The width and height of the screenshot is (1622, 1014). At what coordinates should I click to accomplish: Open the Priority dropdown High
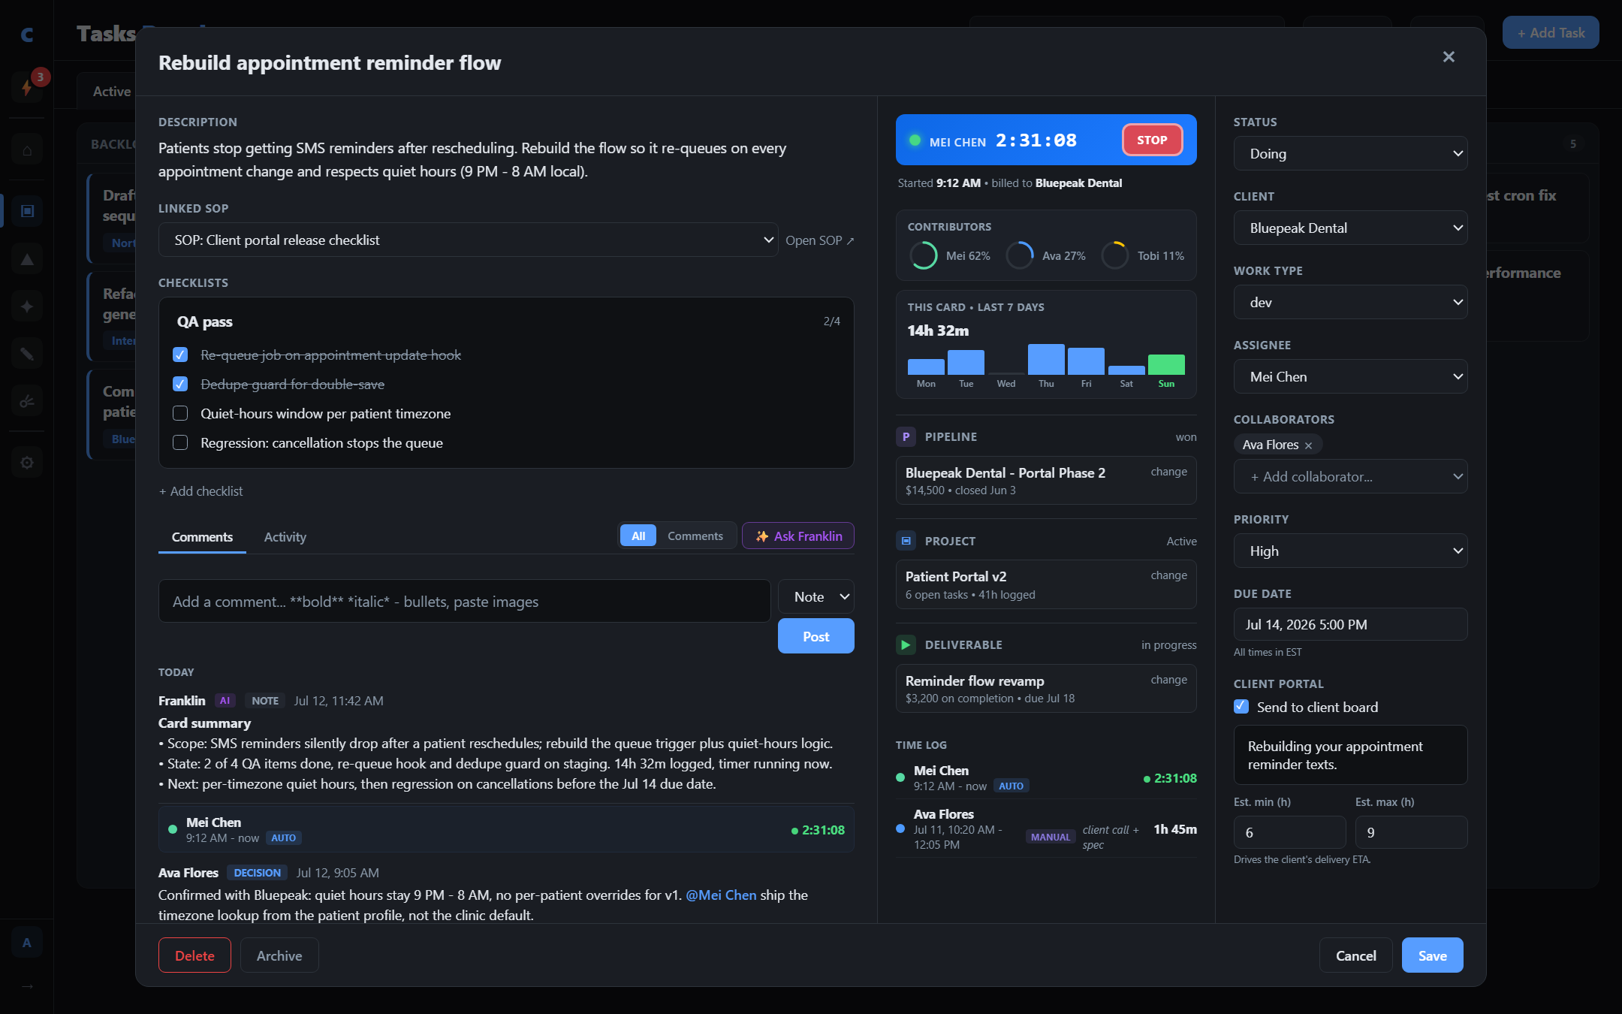1350,551
